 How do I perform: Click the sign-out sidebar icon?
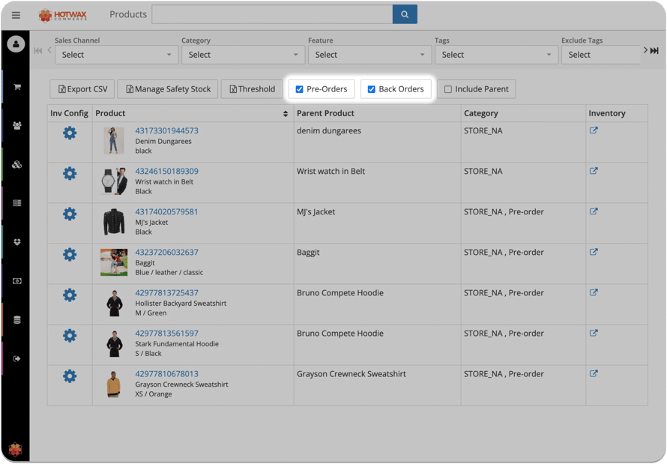coord(17,358)
